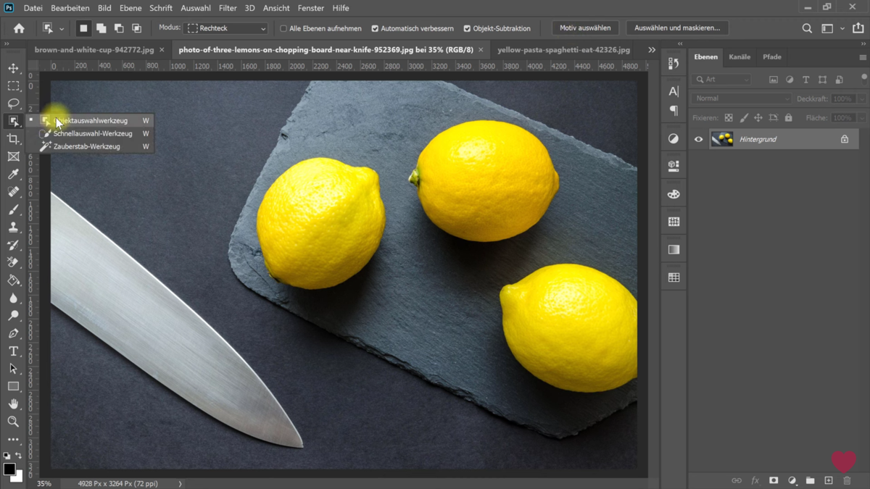This screenshot has height=489, width=870.
Task: Activate the Horizontal Type tool
Action: [x=13, y=351]
